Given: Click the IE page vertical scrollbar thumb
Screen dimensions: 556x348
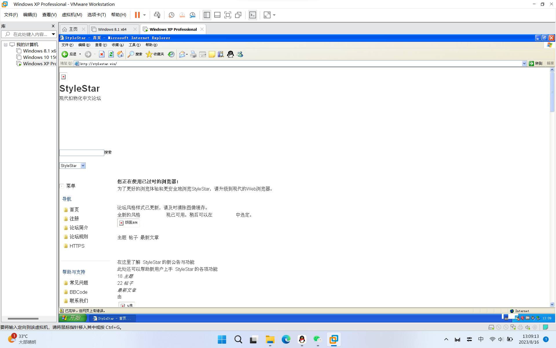Looking at the screenshot, I should [x=552, y=92].
